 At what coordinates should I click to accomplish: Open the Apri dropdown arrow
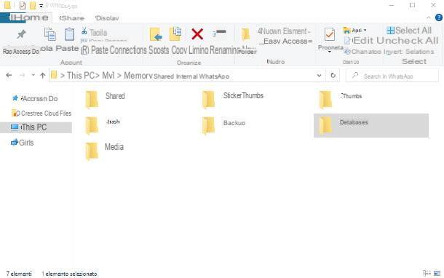pyautogui.click(x=365, y=30)
